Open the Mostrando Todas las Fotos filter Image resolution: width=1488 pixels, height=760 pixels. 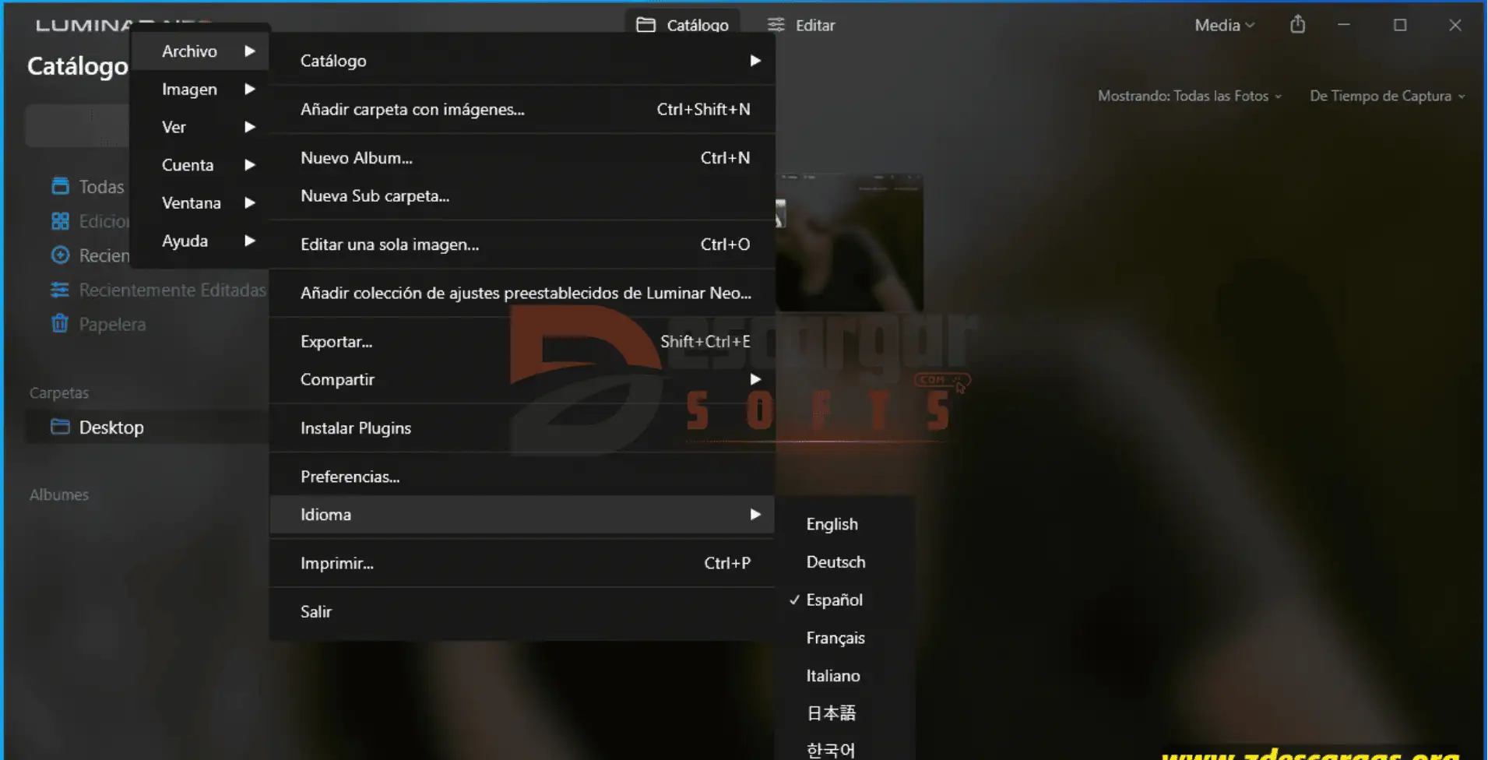[x=1189, y=96]
